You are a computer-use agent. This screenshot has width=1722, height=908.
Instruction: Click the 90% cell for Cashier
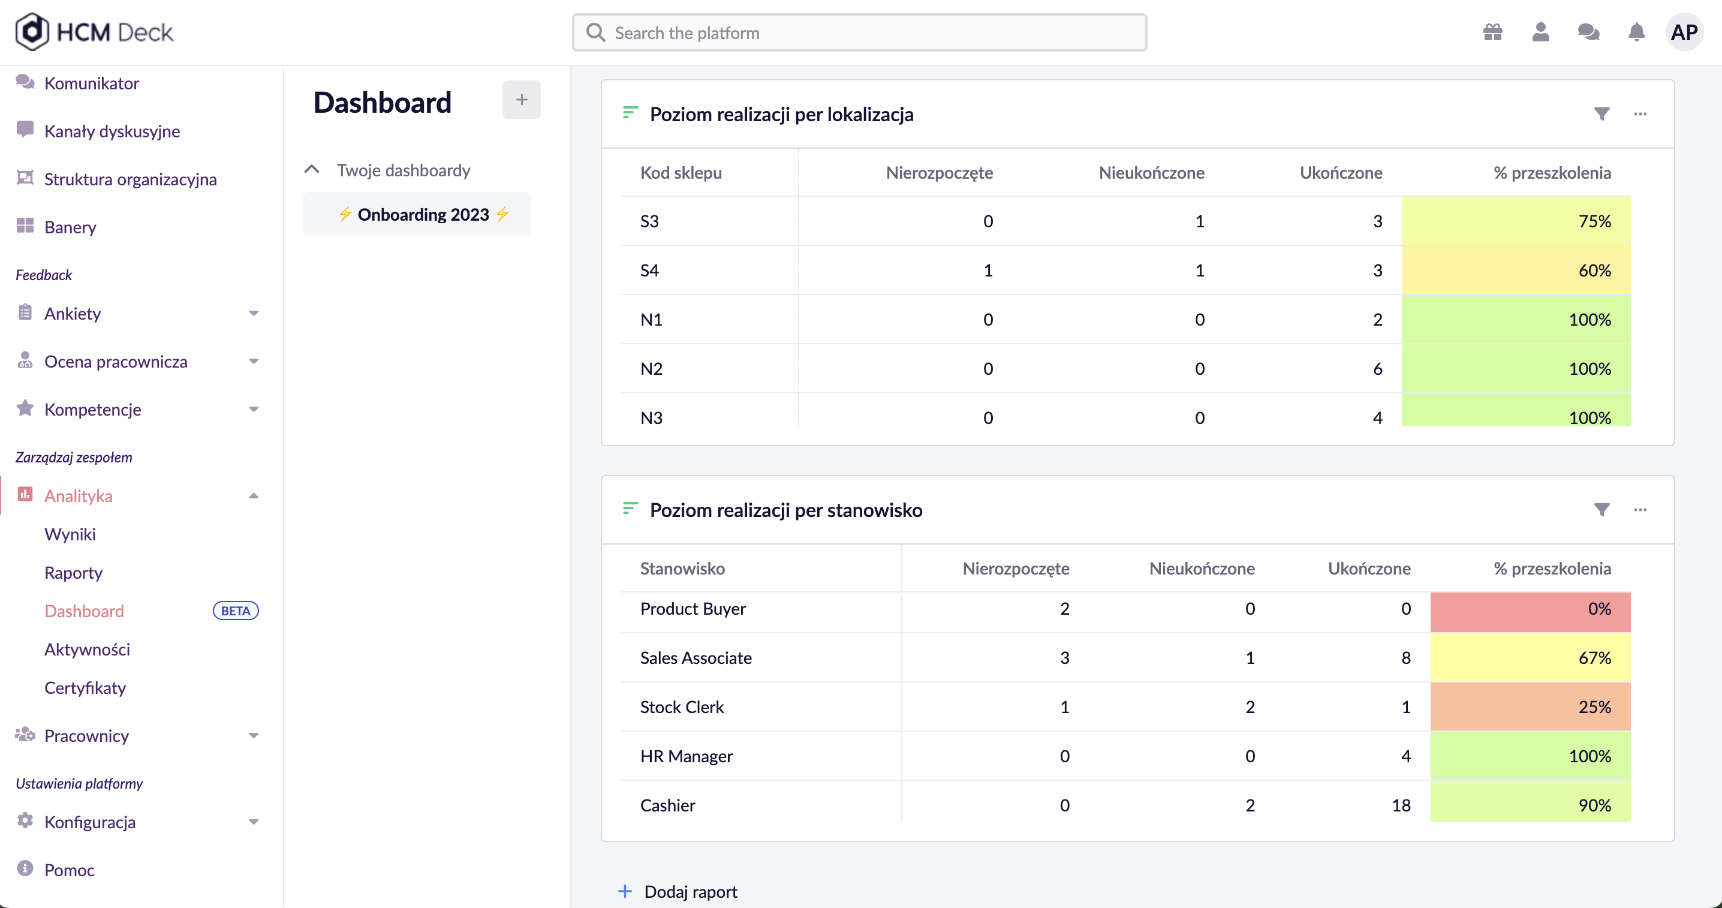click(1530, 801)
